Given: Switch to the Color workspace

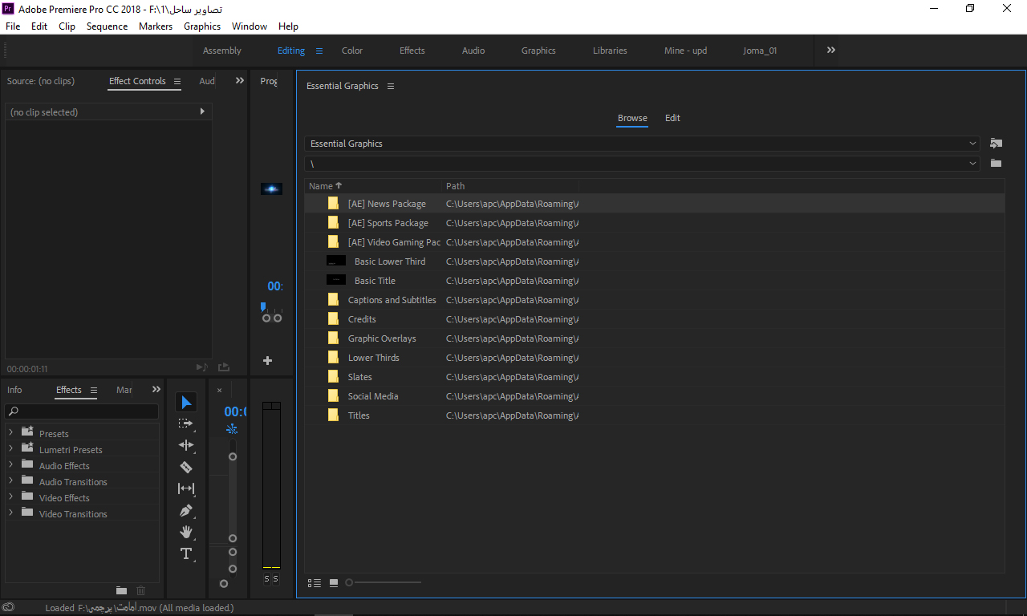Looking at the screenshot, I should coord(352,51).
